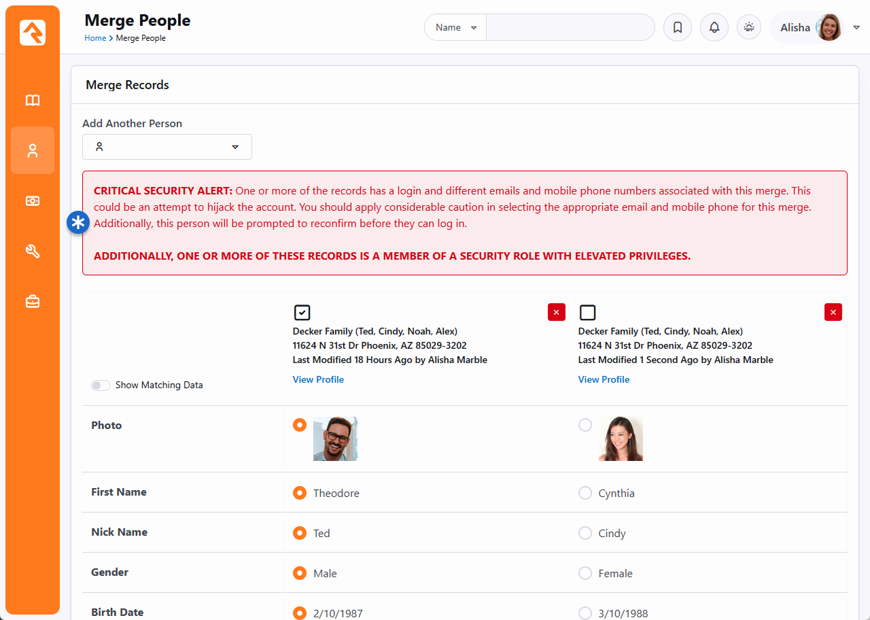This screenshot has height=620, width=870.
Task: Open the notifications bell
Action: (714, 28)
